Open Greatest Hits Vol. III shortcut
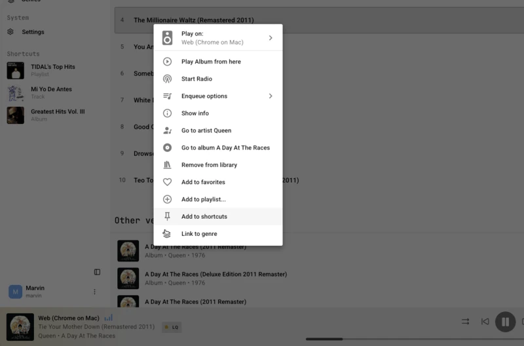 coord(54,115)
